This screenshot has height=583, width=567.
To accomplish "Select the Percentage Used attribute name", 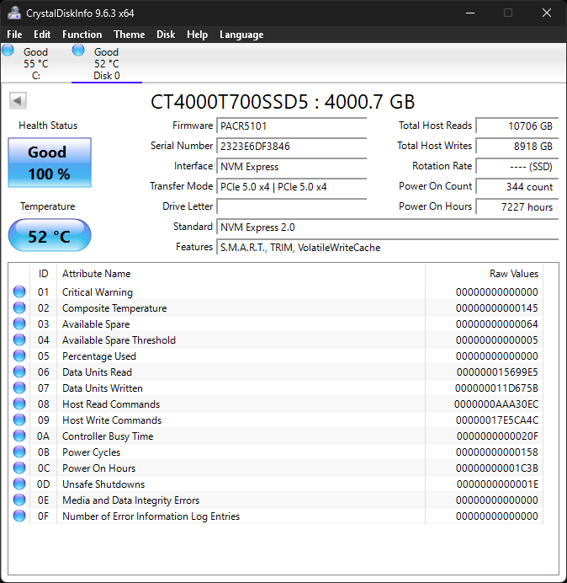I will [99, 356].
